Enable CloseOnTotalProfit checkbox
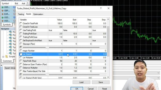 pos(21,23)
